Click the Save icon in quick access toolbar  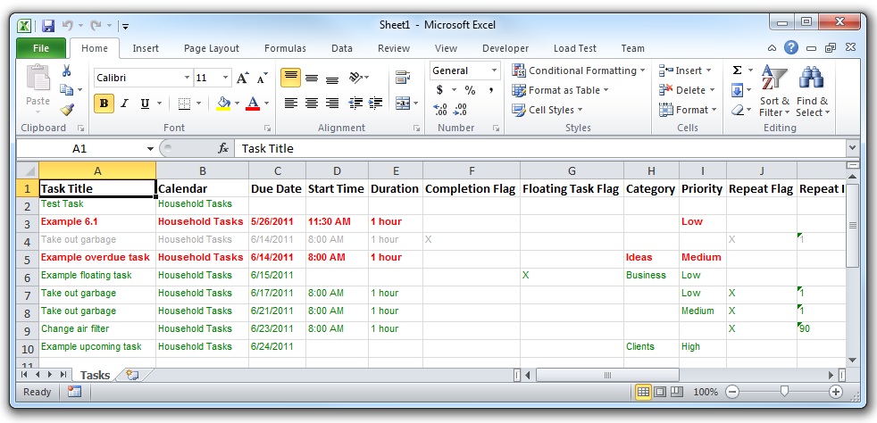[48, 26]
